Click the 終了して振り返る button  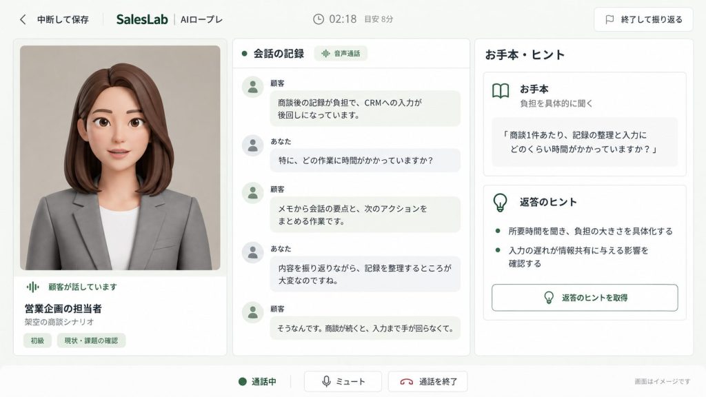(x=643, y=19)
